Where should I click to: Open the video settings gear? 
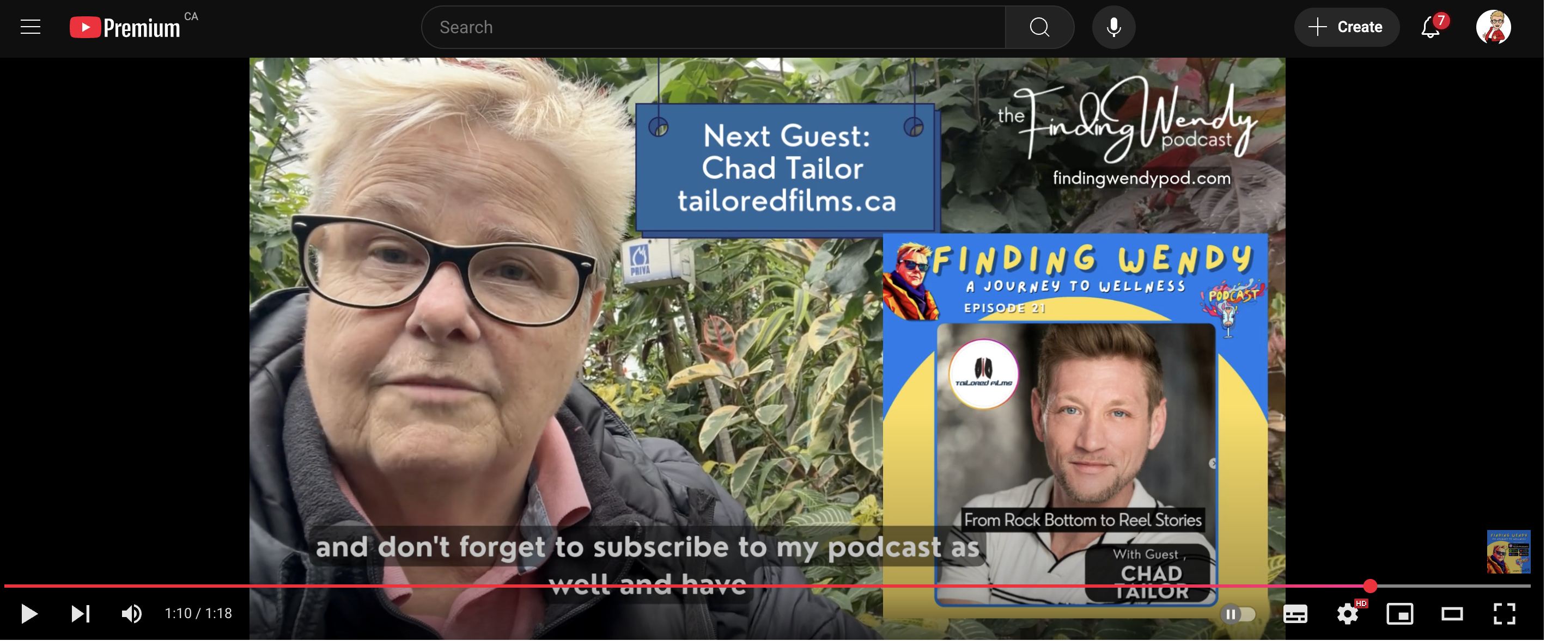1348,613
